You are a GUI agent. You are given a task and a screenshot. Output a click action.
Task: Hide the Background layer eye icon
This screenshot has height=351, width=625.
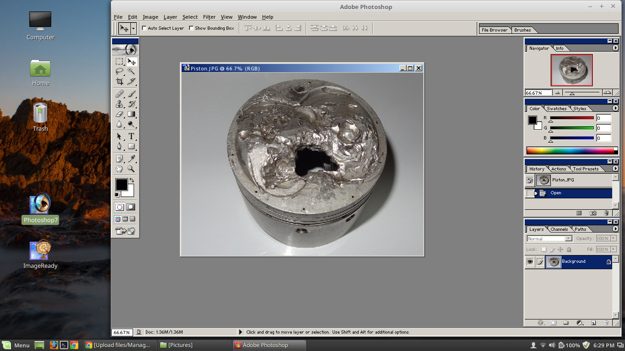click(x=530, y=262)
